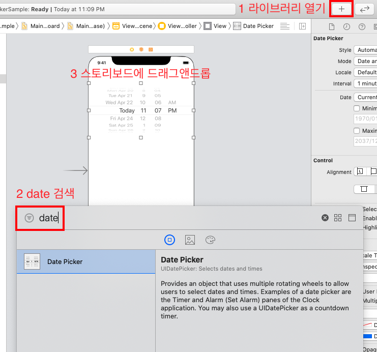The height and width of the screenshot is (352, 377).
Task: Click Date Picker breadcrumb item
Action: [x=253, y=26]
